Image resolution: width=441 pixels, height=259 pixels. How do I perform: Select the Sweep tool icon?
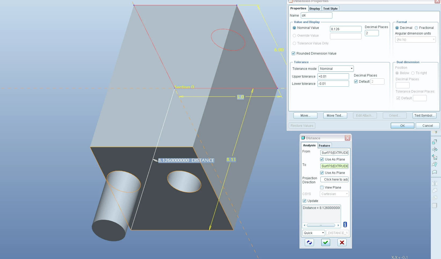tap(435, 157)
